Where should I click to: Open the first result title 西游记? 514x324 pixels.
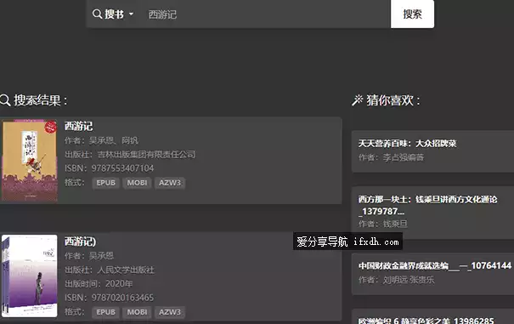click(x=79, y=126)
